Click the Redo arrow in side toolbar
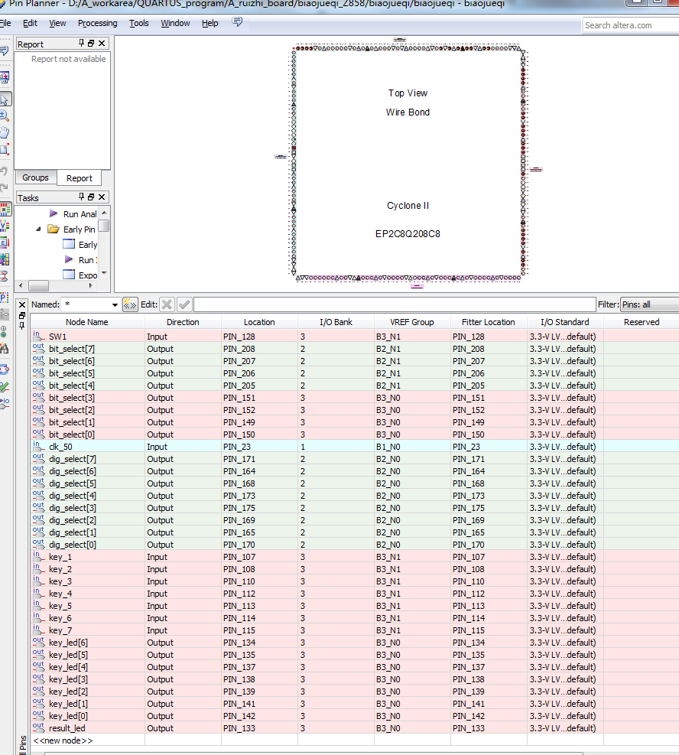The width and height of the screenshot is (679, 755). coord(4,187)
